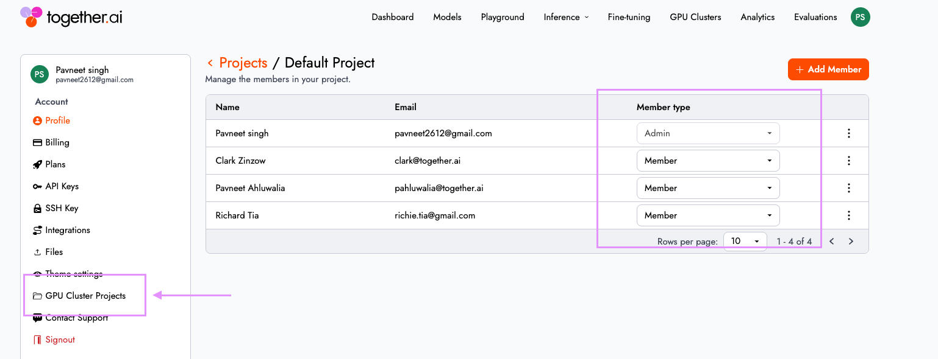Click the name Richard Tia

(237, 215)
